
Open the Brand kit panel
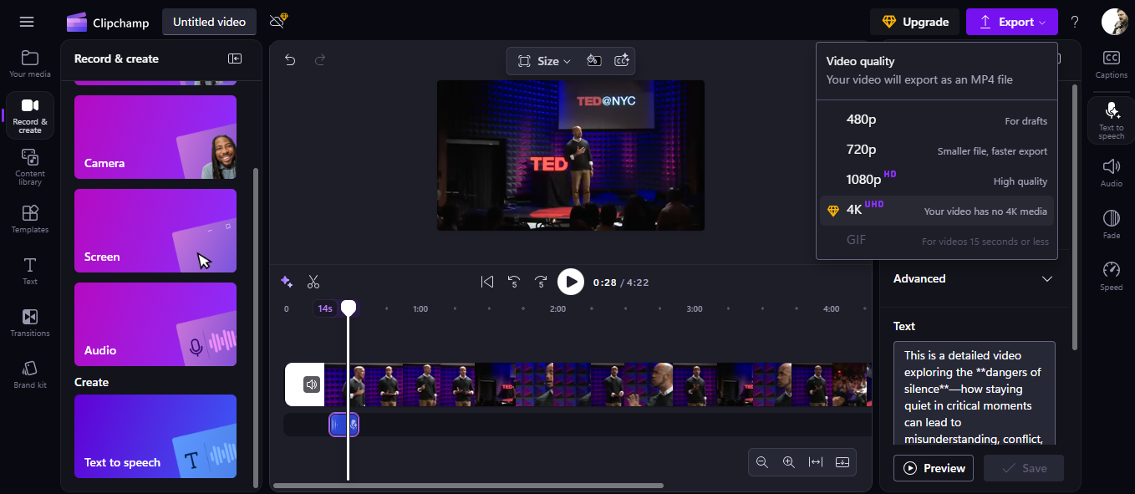click(x=29, y=372)
